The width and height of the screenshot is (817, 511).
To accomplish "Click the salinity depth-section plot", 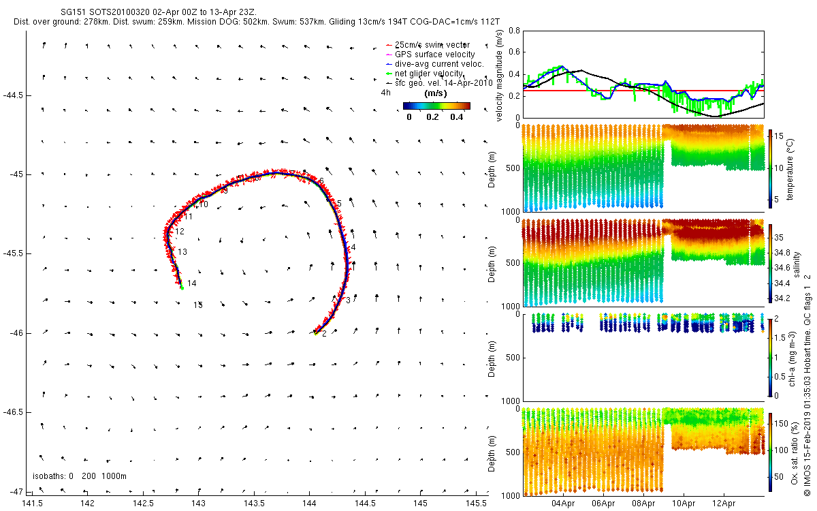I will [643, 262].
